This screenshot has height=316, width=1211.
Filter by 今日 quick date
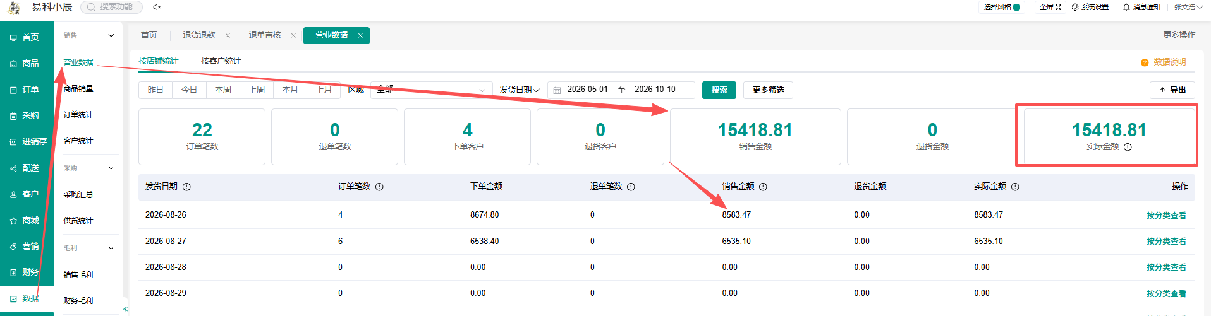point(189,90)
